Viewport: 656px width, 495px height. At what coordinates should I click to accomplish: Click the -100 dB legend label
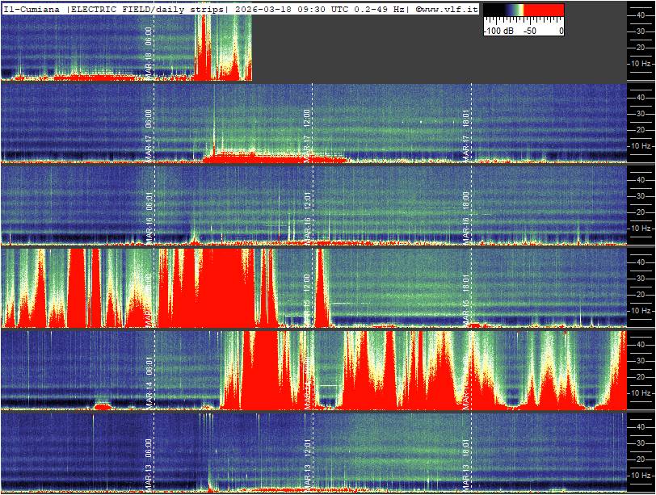[497, 30]
